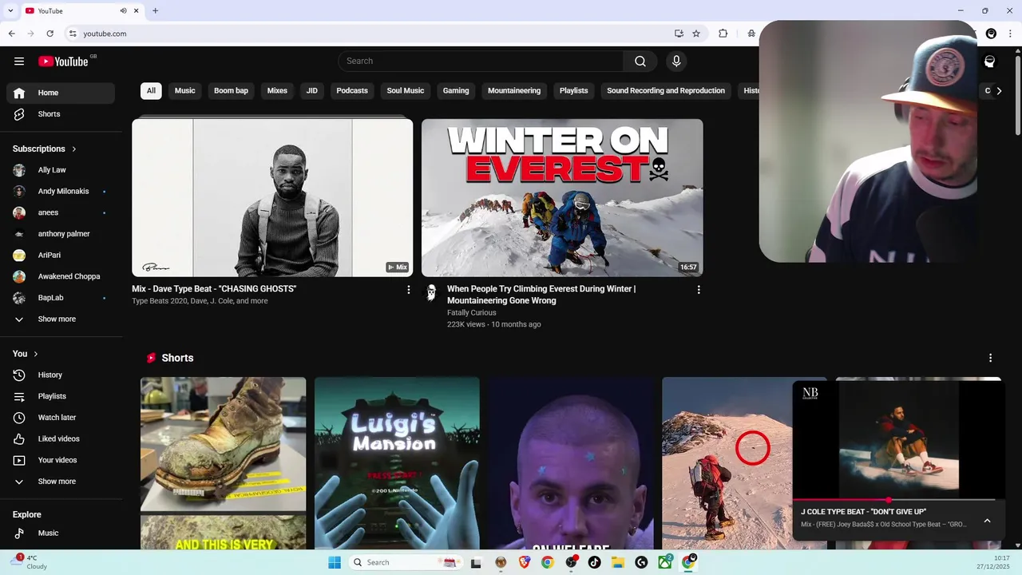Open a new browser tab
The height and width of the screenshot is (575, 1022).
[x=155, y=11]
